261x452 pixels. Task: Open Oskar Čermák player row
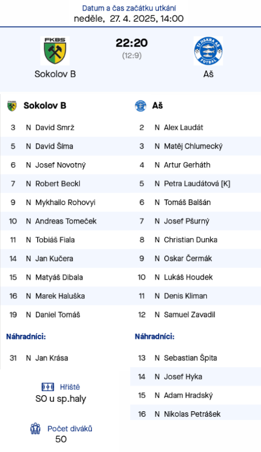[195, 259]
